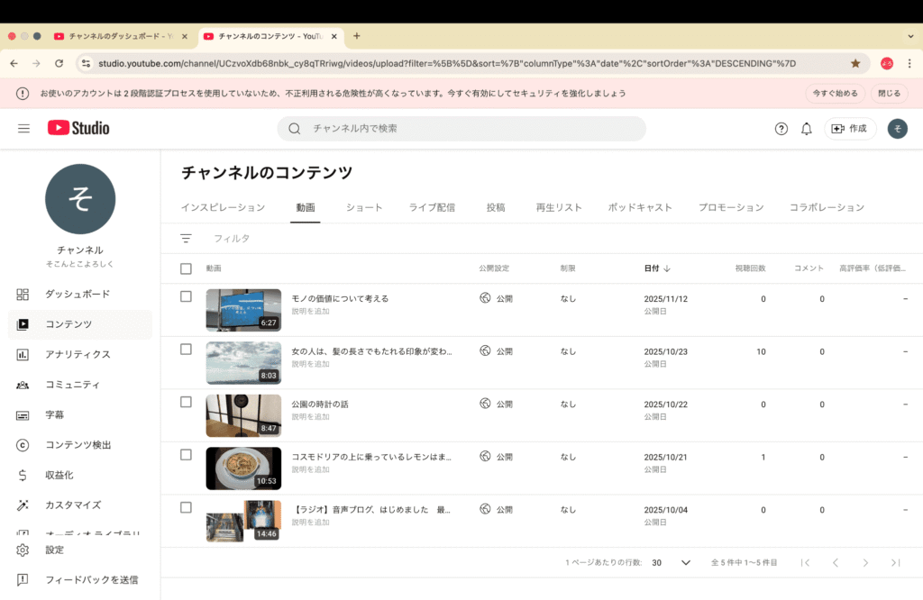Expand the rows-per-page dropdown showing 30
923x600 pixels.
point(672,562)
